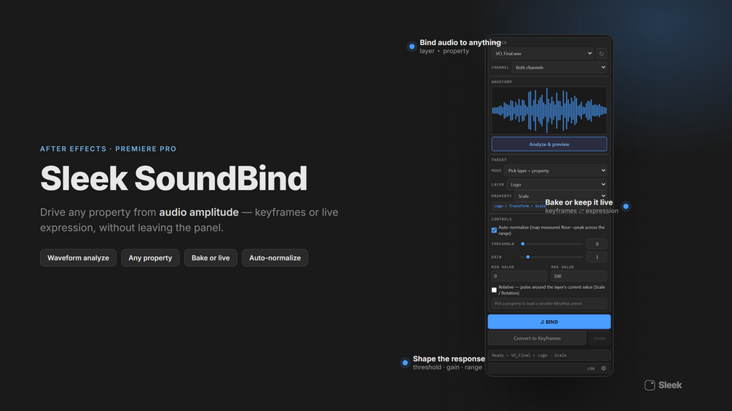Click the Analyze & preview button
The height and width of the screenshot is (411, 732).
tap(549, 144)
